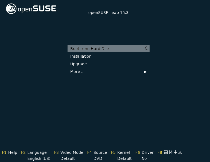The height and width of the screenshot is (162, 210).
Task: Click the spinner icon on Boot from Hard Disk
Action: point(146,48)
